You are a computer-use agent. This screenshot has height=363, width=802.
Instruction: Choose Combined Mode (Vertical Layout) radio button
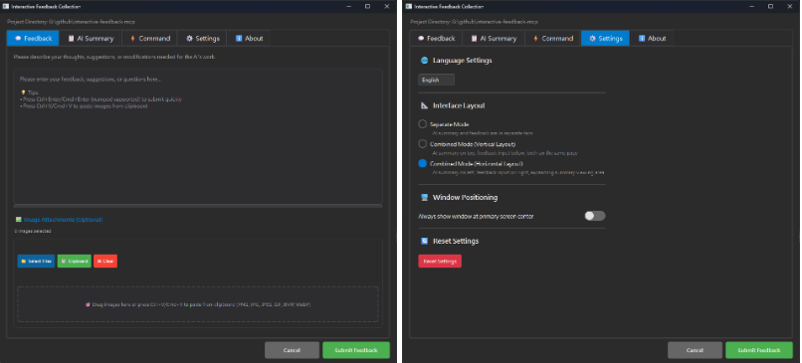(423, 144)
